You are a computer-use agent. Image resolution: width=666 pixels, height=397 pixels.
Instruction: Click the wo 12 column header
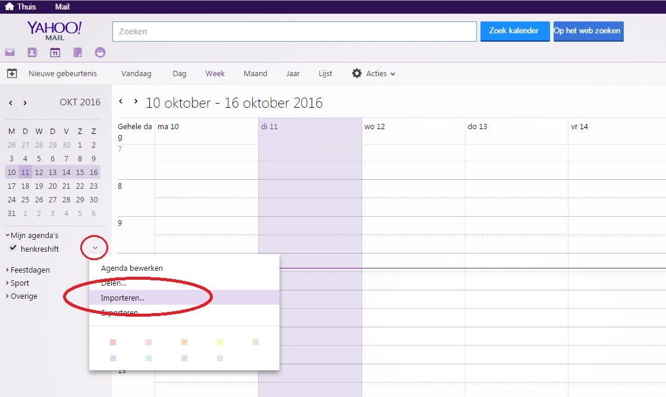(375, 127)
